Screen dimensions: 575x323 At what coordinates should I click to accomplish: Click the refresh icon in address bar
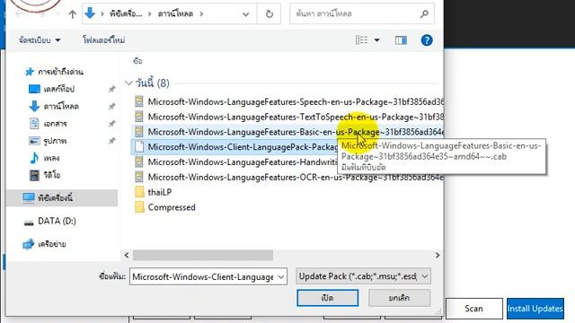click(270, 14)
